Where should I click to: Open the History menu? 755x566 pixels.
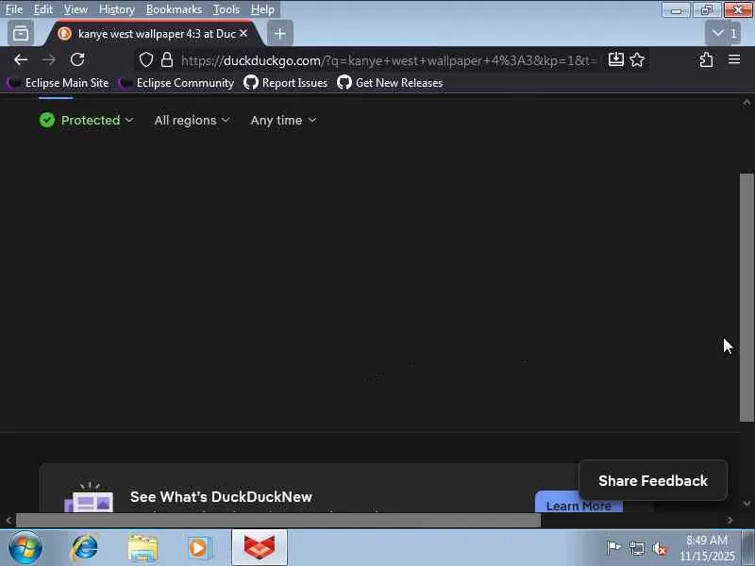point(116,9)
